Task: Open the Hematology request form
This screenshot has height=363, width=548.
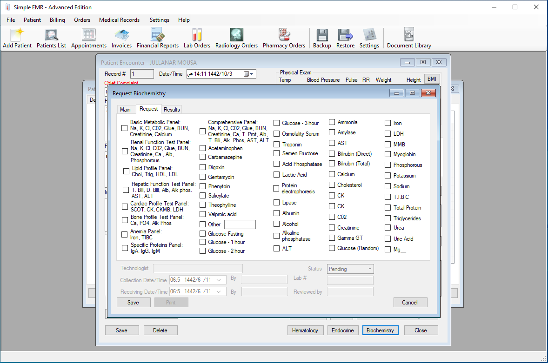Action: [x=306, y=330]
